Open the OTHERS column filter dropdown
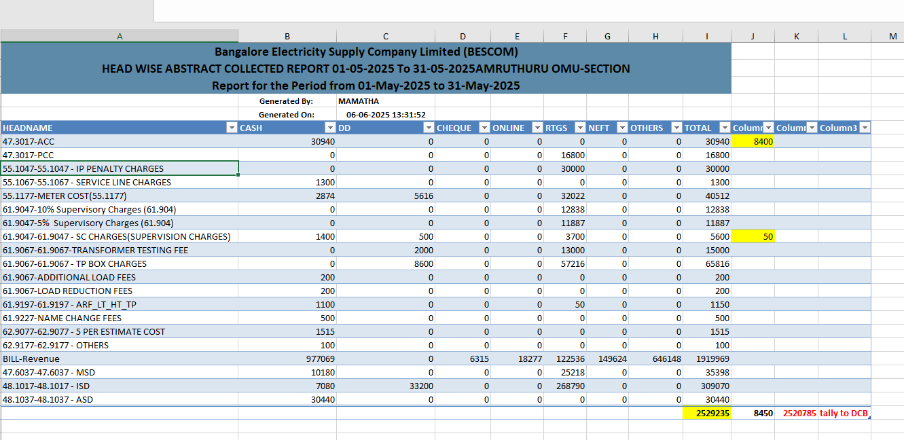Viewport: 904px width, 440px height. coord(676,128)
